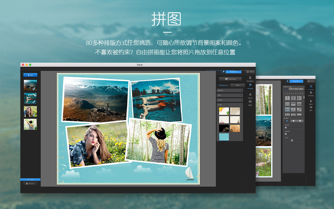
Task: Expand the Birthday background category
Action: pyautogui.click(x=230, y=90)
